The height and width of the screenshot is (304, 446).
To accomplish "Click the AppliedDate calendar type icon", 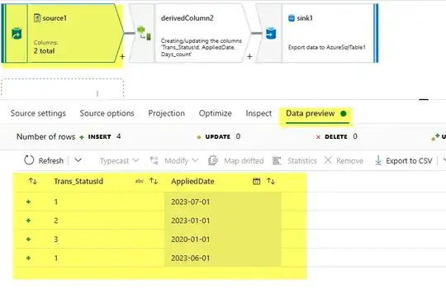I will click(256, 181).
